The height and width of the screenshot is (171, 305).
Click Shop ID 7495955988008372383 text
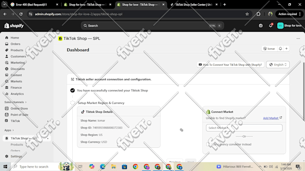pos(101,128)
